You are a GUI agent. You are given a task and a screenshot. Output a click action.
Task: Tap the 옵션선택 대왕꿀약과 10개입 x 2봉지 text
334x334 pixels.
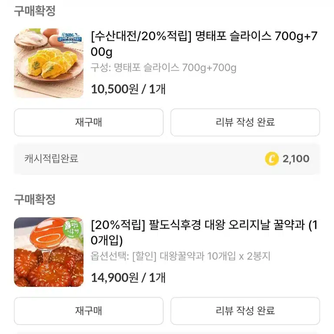180,256
